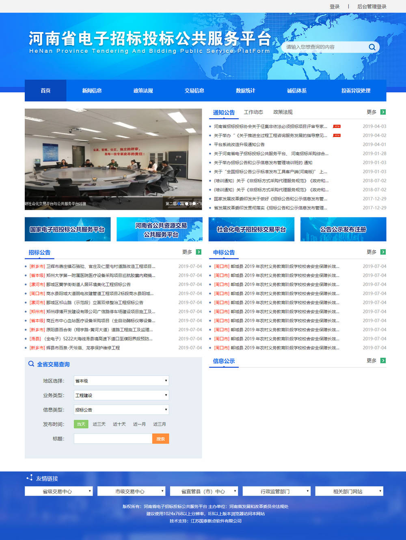The width and height of the screenshot is (406, 540).
Task: Select 近一月 publish time option
Action: 139,424
